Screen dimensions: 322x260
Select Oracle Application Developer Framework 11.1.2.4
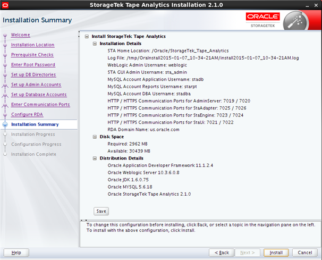coord(160,165)
